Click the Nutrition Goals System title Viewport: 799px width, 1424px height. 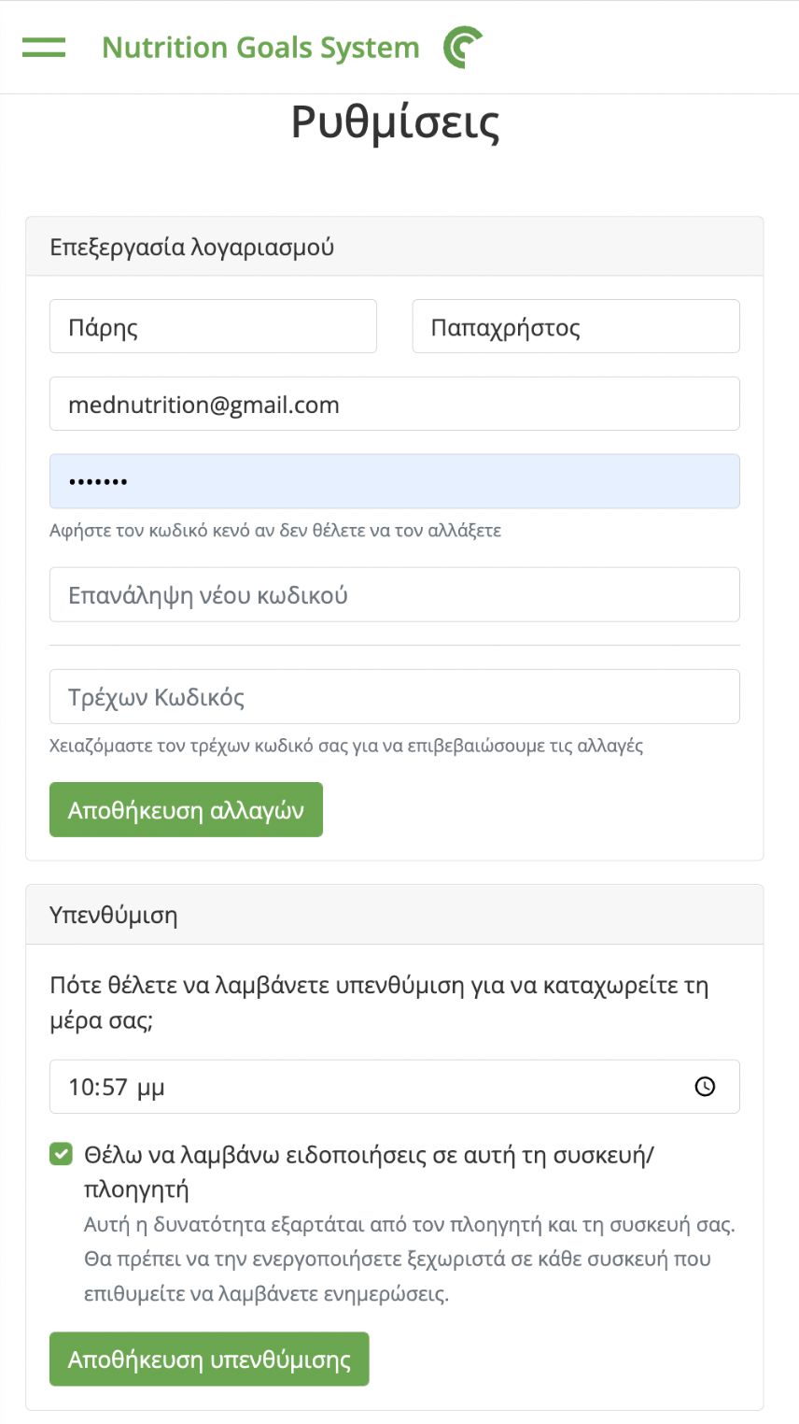(x=260, y=48)
